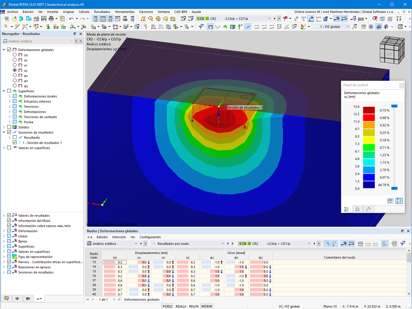This screenshot has height=309, width=412.
Task: Click the control panel options button icon
Action: pos(390,201)
